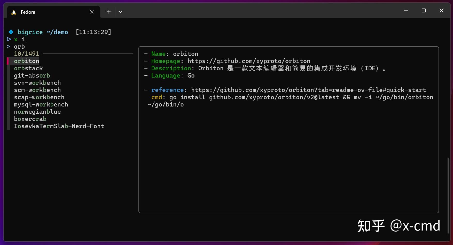Open the orbiton GitHub homepage link
Viewport: 453px width, 245px height.
(x=249, y=61)
